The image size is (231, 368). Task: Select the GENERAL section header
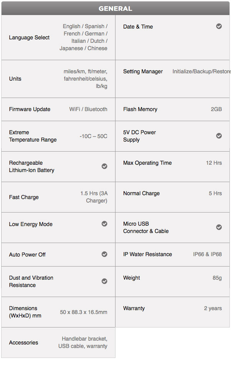(115, 8)
